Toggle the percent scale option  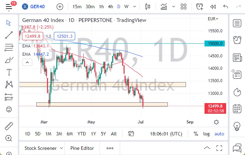[x=196, y=134]
